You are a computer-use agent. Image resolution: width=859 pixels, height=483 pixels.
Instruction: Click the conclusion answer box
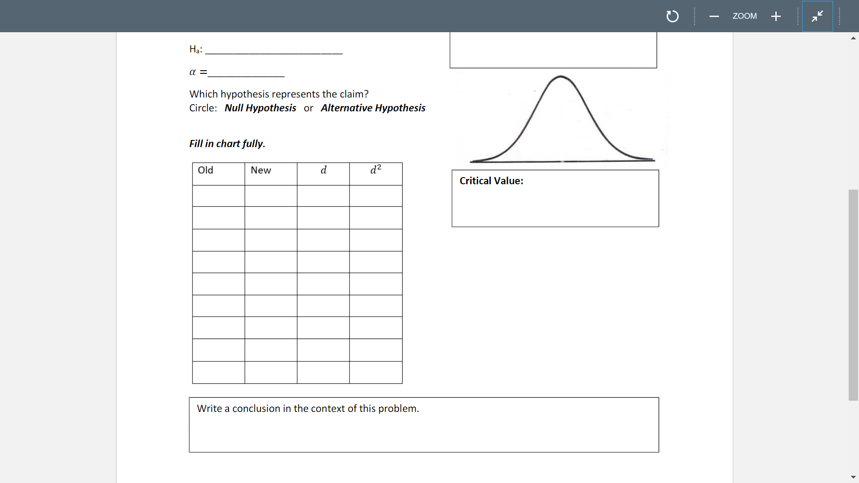tap(424, 425)
